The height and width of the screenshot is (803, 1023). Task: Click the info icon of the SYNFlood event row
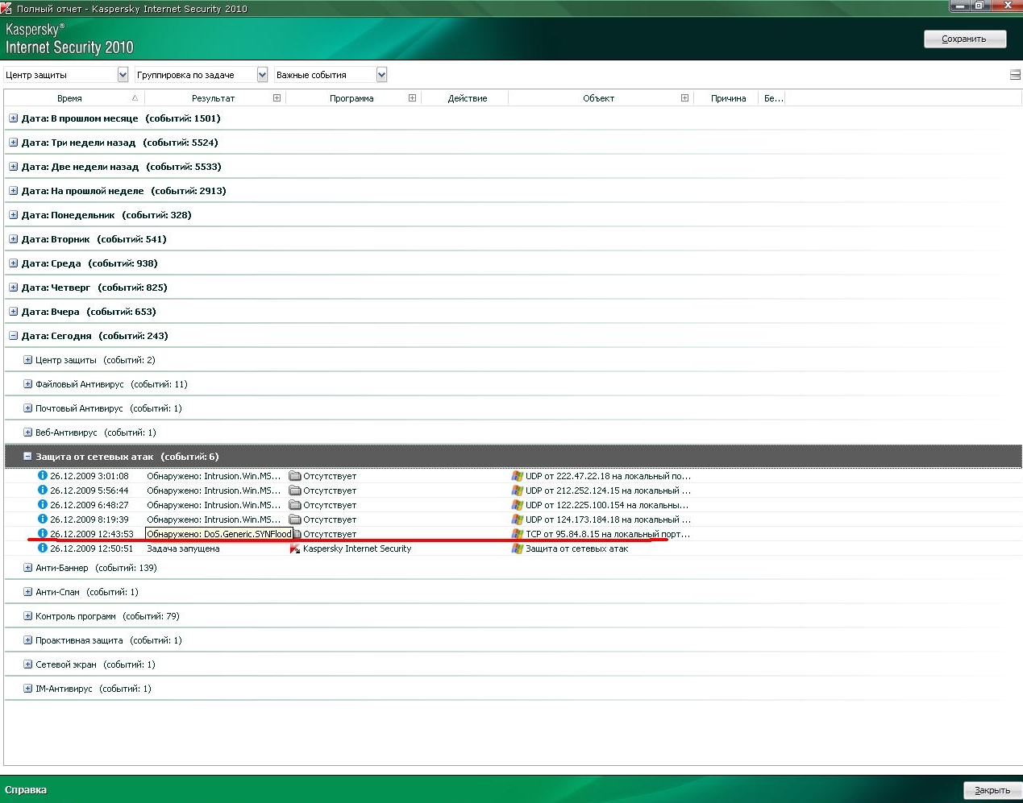(43, 534)
